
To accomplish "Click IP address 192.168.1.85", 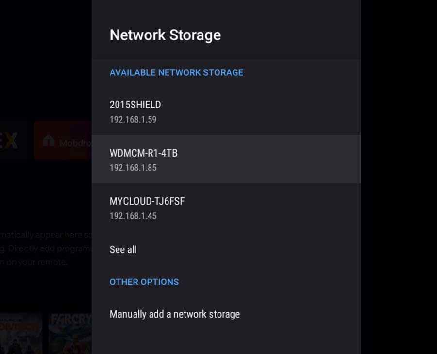I will click(x=133, y=168).
